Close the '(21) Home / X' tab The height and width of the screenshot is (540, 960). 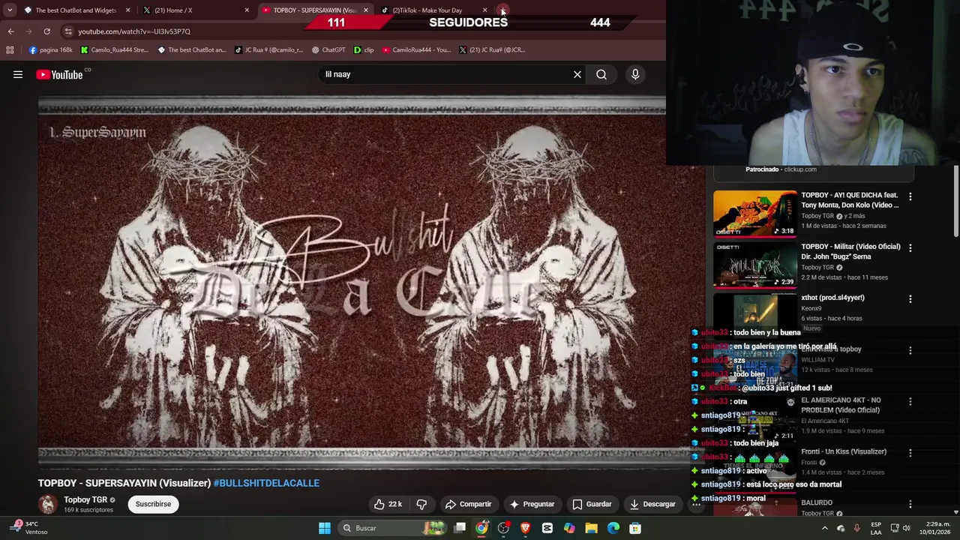tap(247, 10)
